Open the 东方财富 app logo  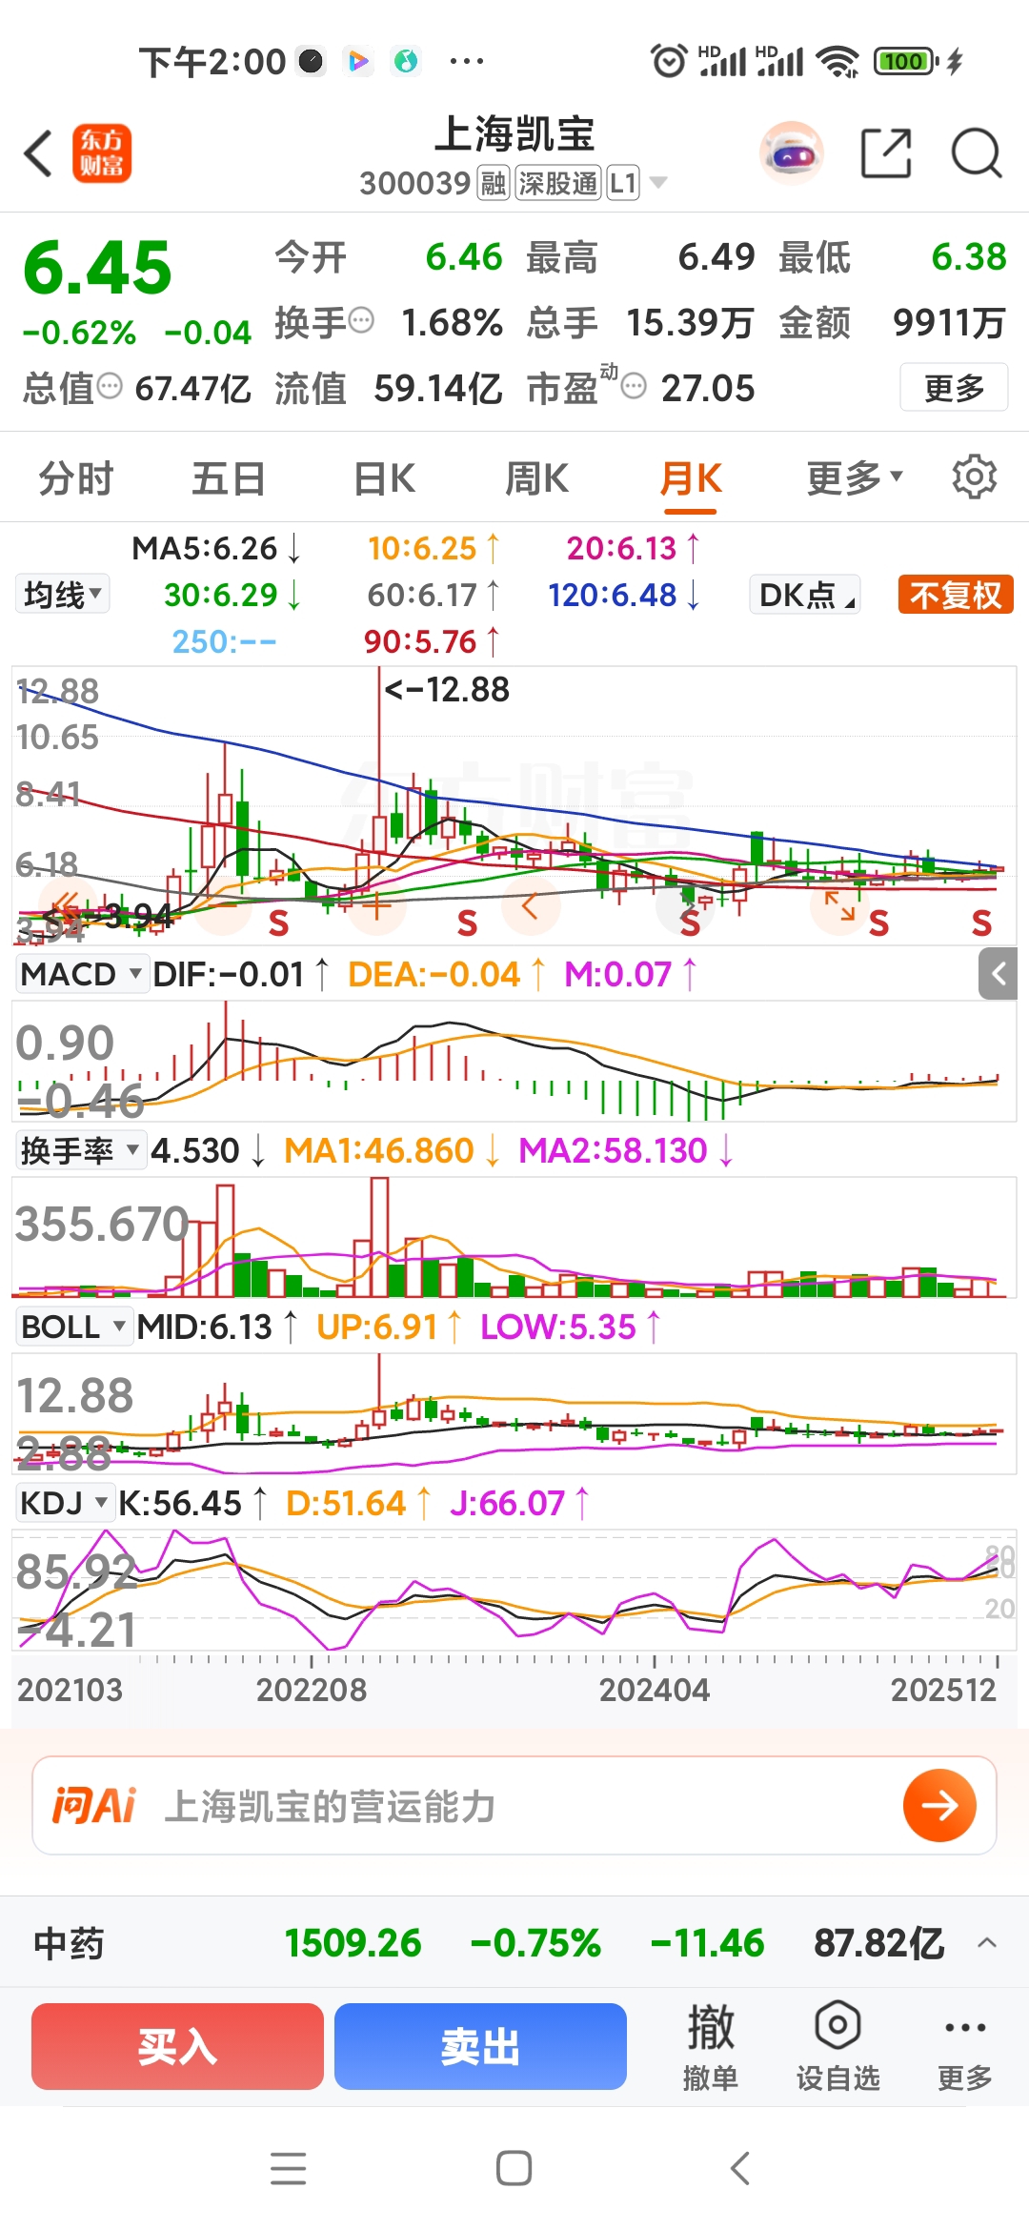click(102, 153)
